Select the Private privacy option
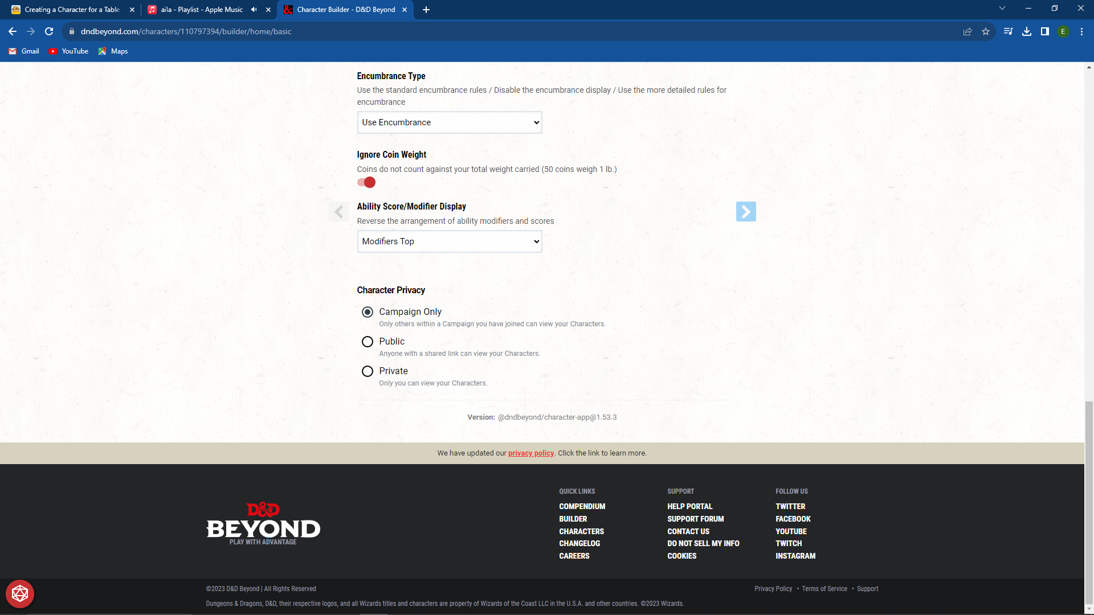Screen dimensions: 1094x615 point(368,371)
